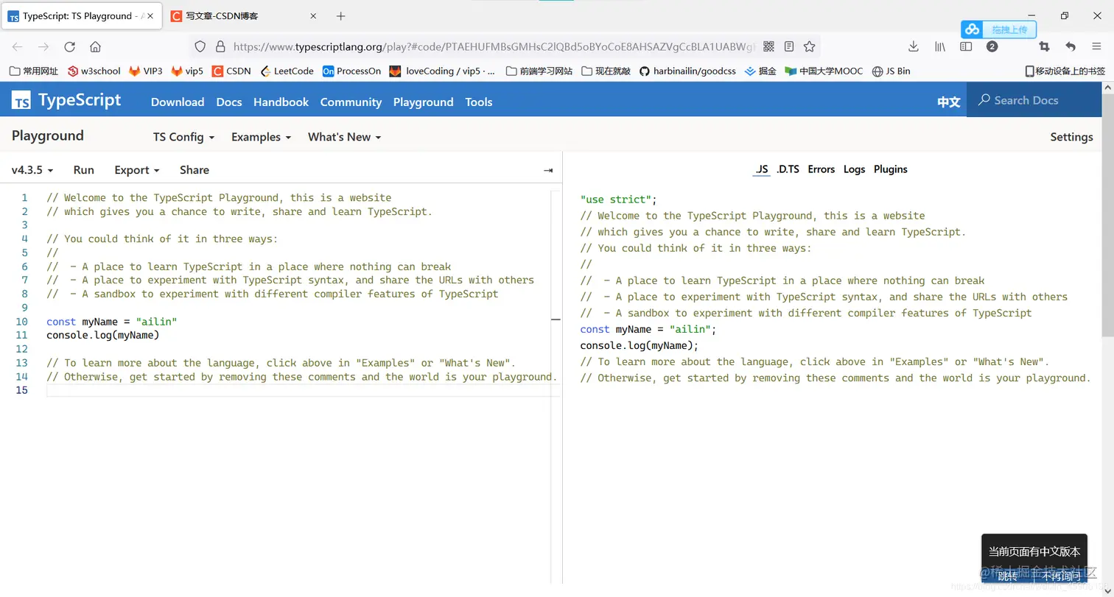Open the Handbook nav link
1114x597 pixels.
[x=281, y=102]
